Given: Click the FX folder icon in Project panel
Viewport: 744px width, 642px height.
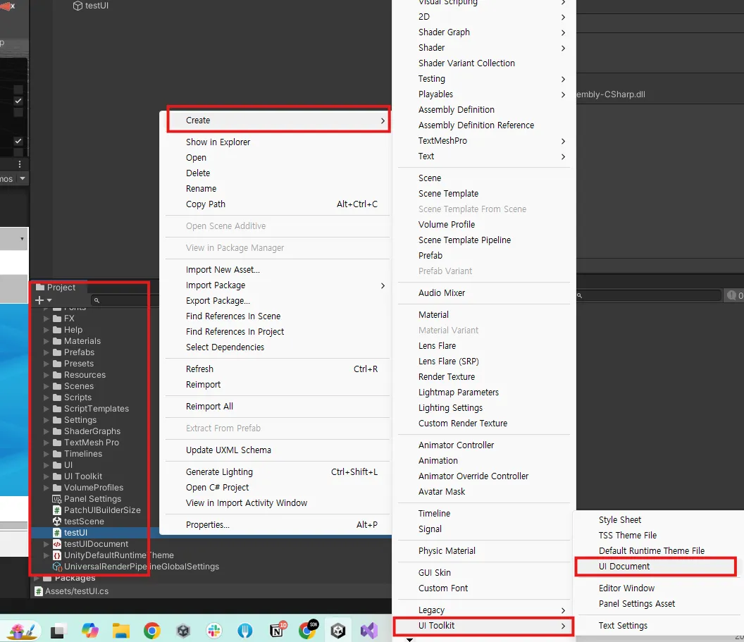Looking at the screenshot, I should click(57, 319).
